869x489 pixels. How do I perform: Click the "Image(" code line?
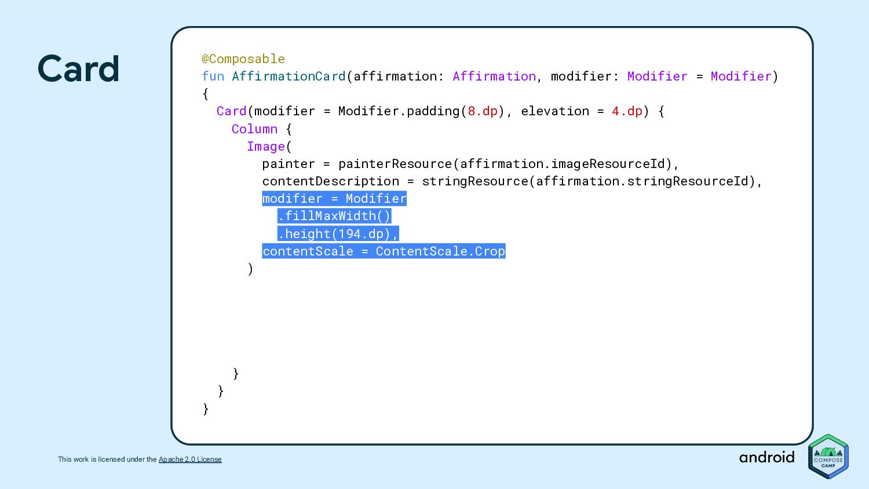269,147
